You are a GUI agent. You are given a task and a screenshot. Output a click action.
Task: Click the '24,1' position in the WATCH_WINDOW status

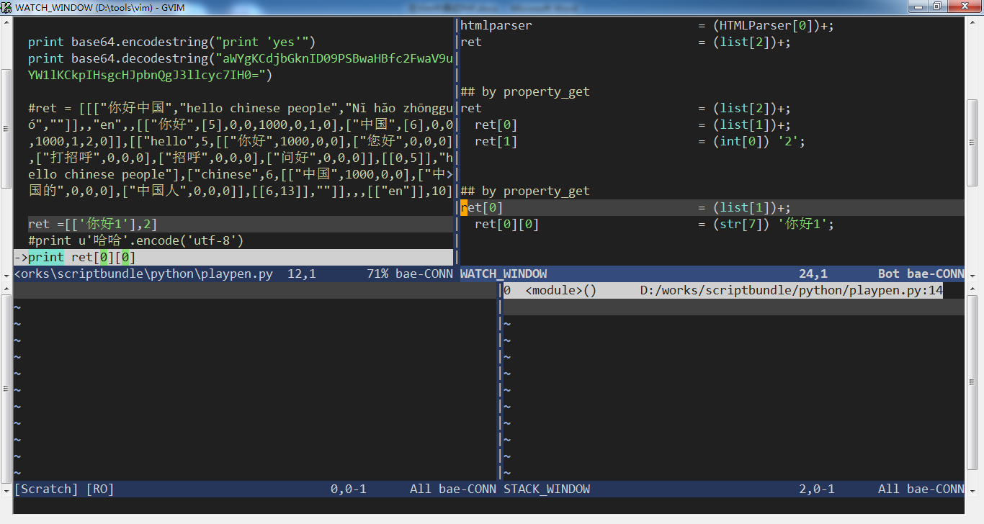(x=813, y=274)
